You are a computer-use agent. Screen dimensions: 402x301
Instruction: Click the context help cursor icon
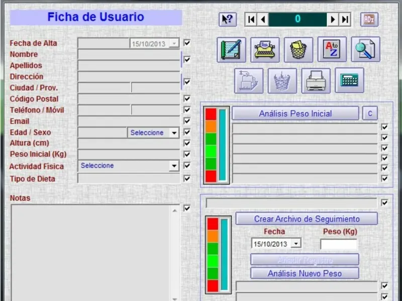228,19
